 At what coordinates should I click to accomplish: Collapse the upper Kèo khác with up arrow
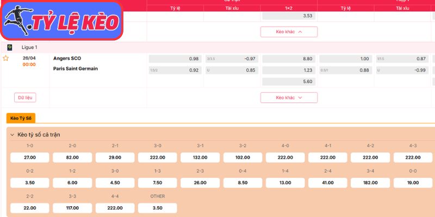(289, 32)
